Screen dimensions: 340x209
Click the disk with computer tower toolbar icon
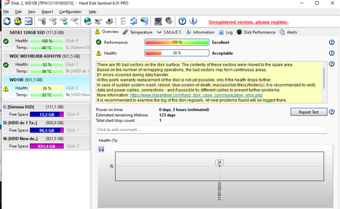(x=109, y=21)
